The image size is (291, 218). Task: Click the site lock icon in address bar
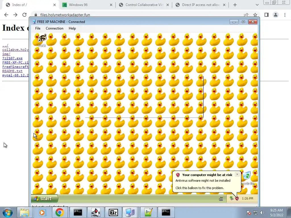pyautogui.click(x=36, y=15)
